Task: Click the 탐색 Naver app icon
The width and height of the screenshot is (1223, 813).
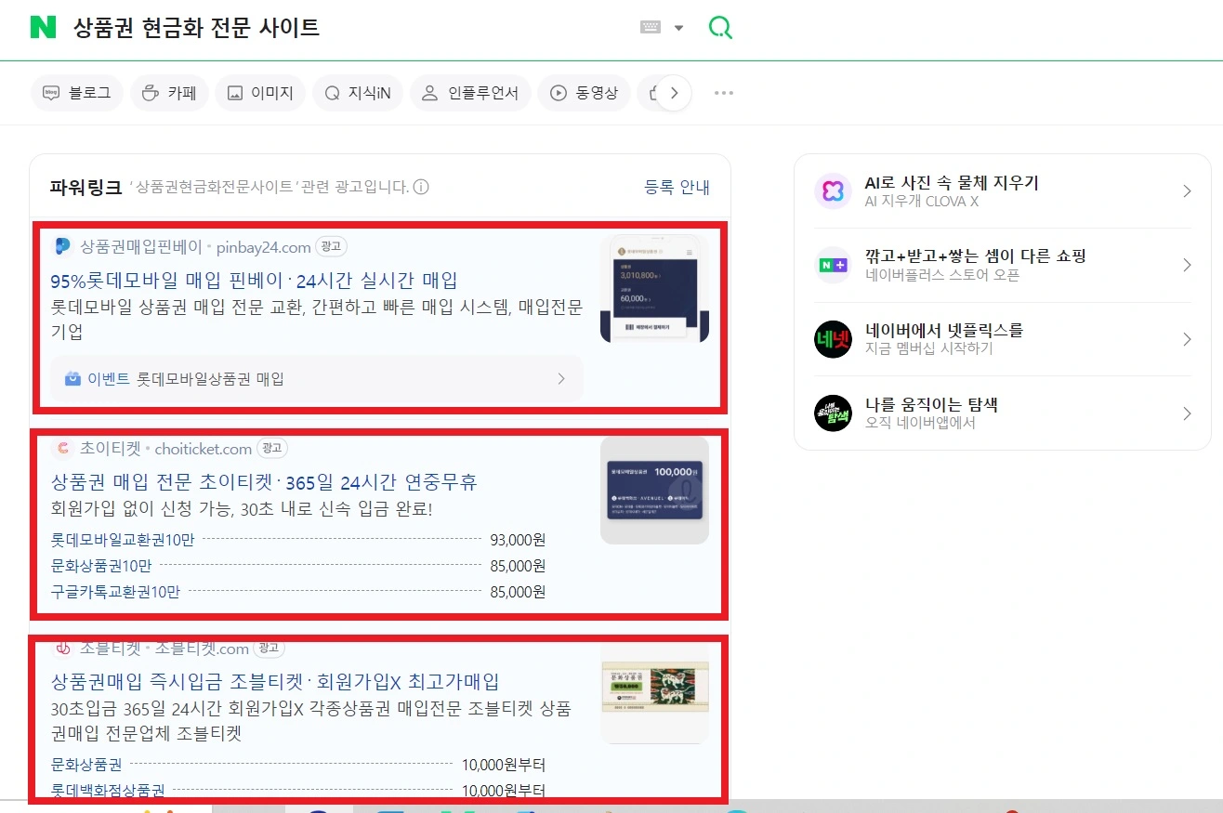Action: coord(833,413)
